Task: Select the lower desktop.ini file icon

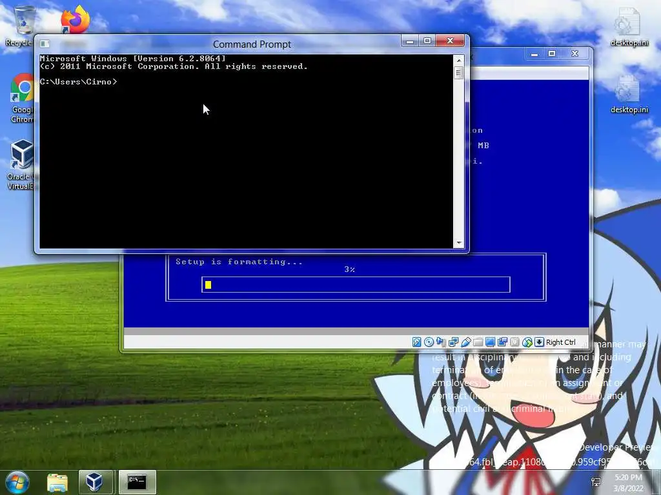Action: tap(629, 93)
